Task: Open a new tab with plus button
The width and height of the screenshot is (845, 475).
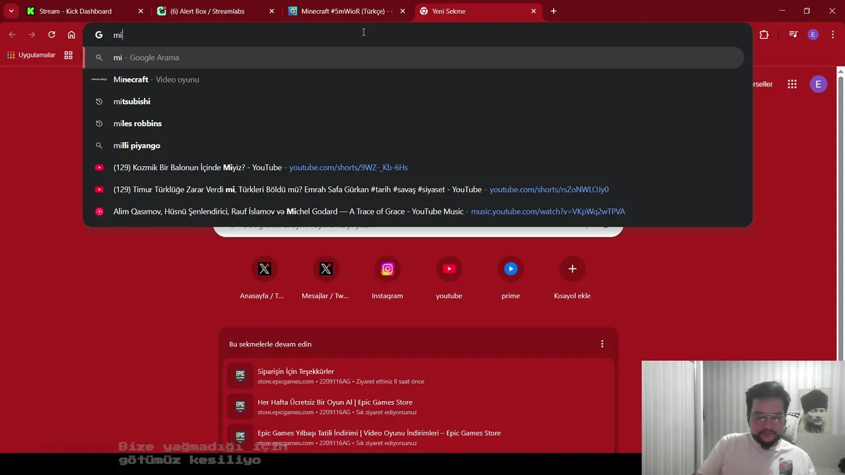Action: point(553,11)
